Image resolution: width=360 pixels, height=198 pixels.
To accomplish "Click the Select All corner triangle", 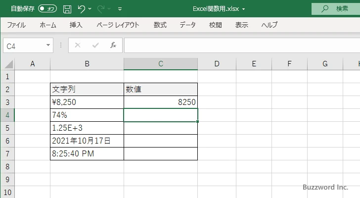I will coord(9,64).
